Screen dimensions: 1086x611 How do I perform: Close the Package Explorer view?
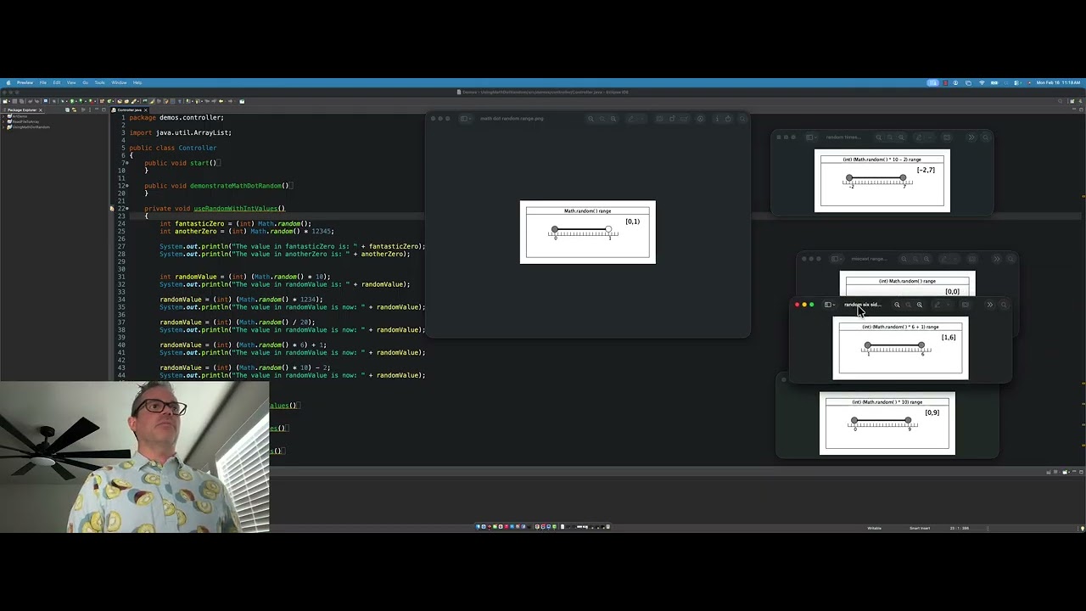pyautogui.click(x=41, y=109)
